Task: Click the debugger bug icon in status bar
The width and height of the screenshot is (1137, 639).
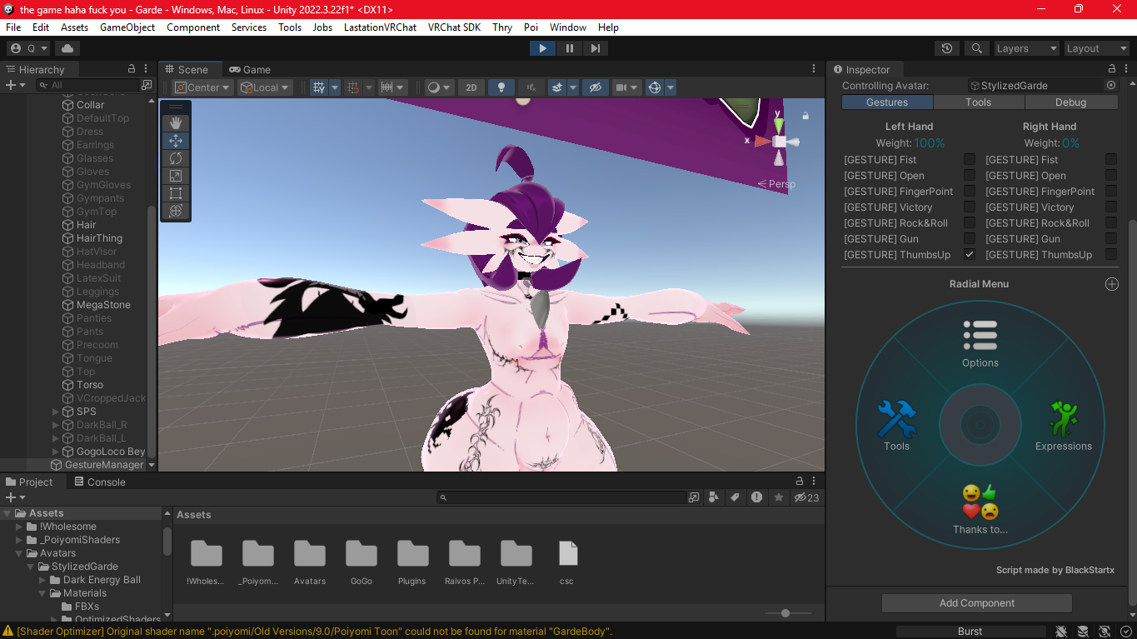Action: point(1062,632)
